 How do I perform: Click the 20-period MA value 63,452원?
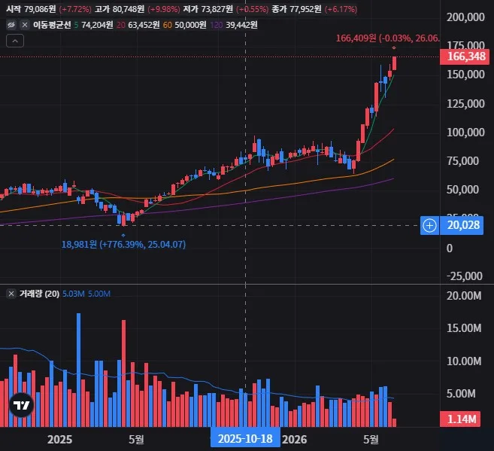pyautogui.click(x=144, y=25)
